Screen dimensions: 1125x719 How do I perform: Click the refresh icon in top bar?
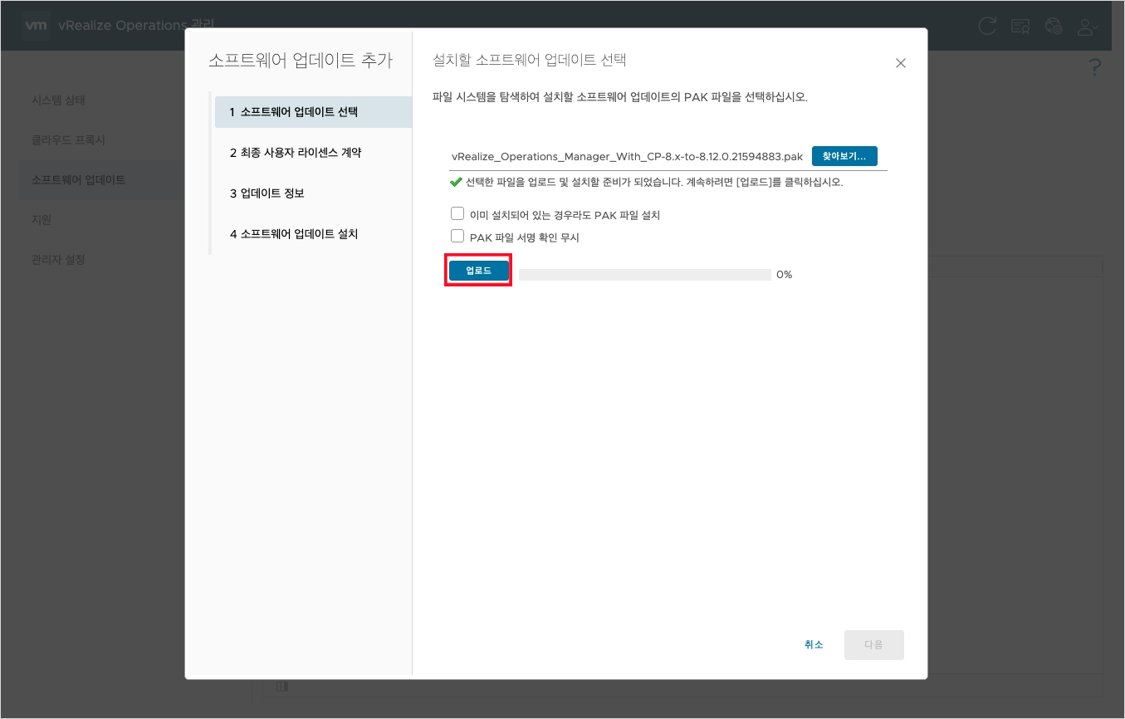coord(987,26)
